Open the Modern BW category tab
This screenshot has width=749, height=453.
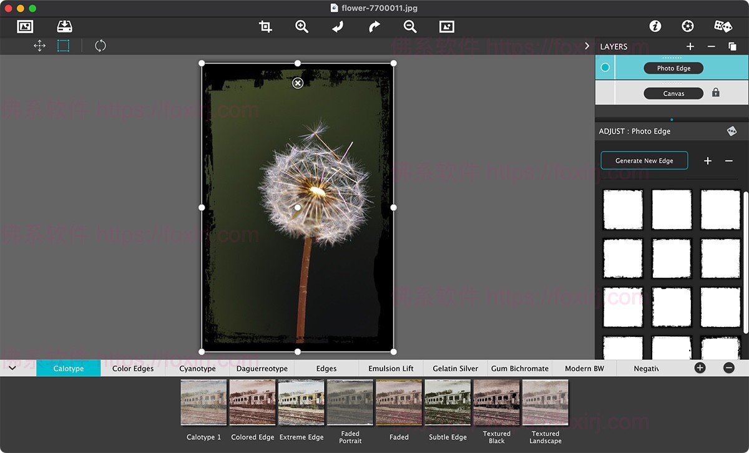click(x=584, y=368)
